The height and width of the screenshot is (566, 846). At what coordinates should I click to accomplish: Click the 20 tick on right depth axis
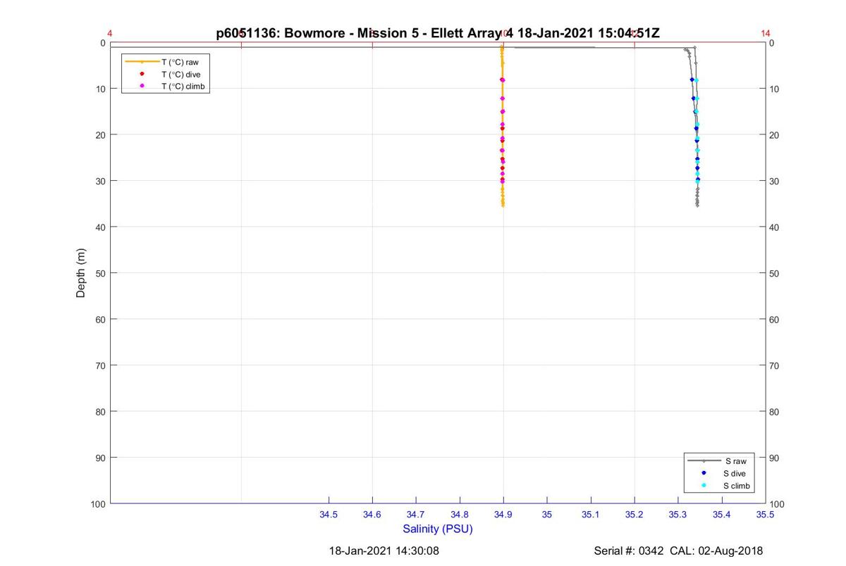click(x=775, y=134)
